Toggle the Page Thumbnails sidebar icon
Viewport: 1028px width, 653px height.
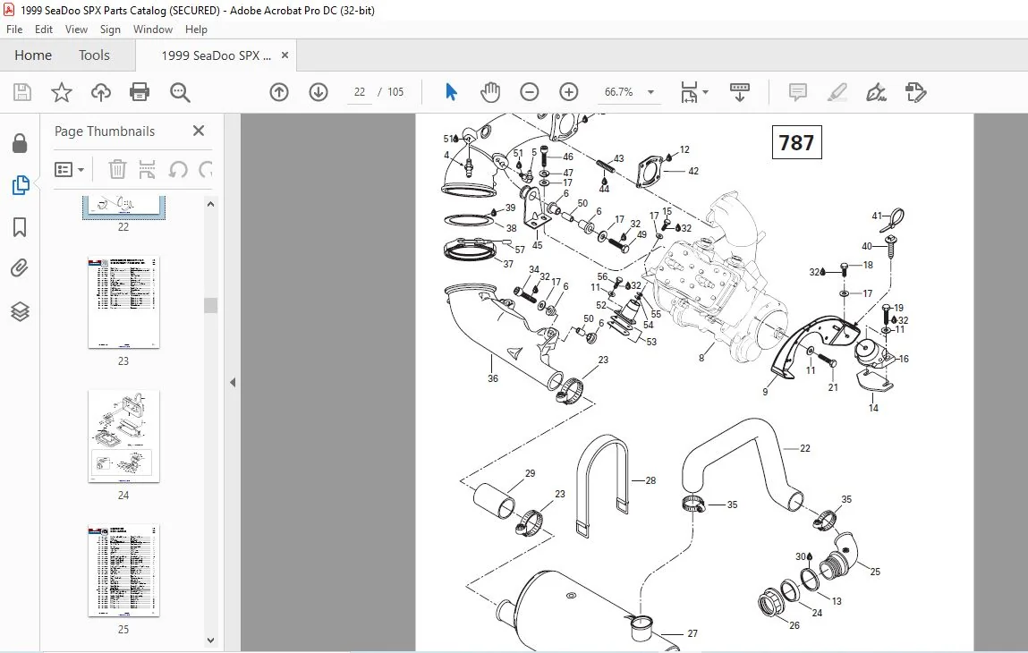pos(21,185)
